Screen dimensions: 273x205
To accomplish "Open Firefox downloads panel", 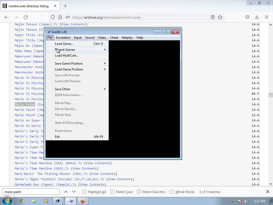I will [257, 17].
